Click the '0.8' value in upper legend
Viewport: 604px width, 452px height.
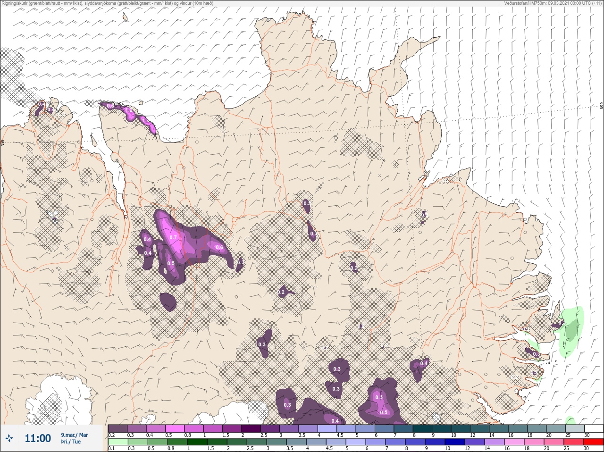187,435
